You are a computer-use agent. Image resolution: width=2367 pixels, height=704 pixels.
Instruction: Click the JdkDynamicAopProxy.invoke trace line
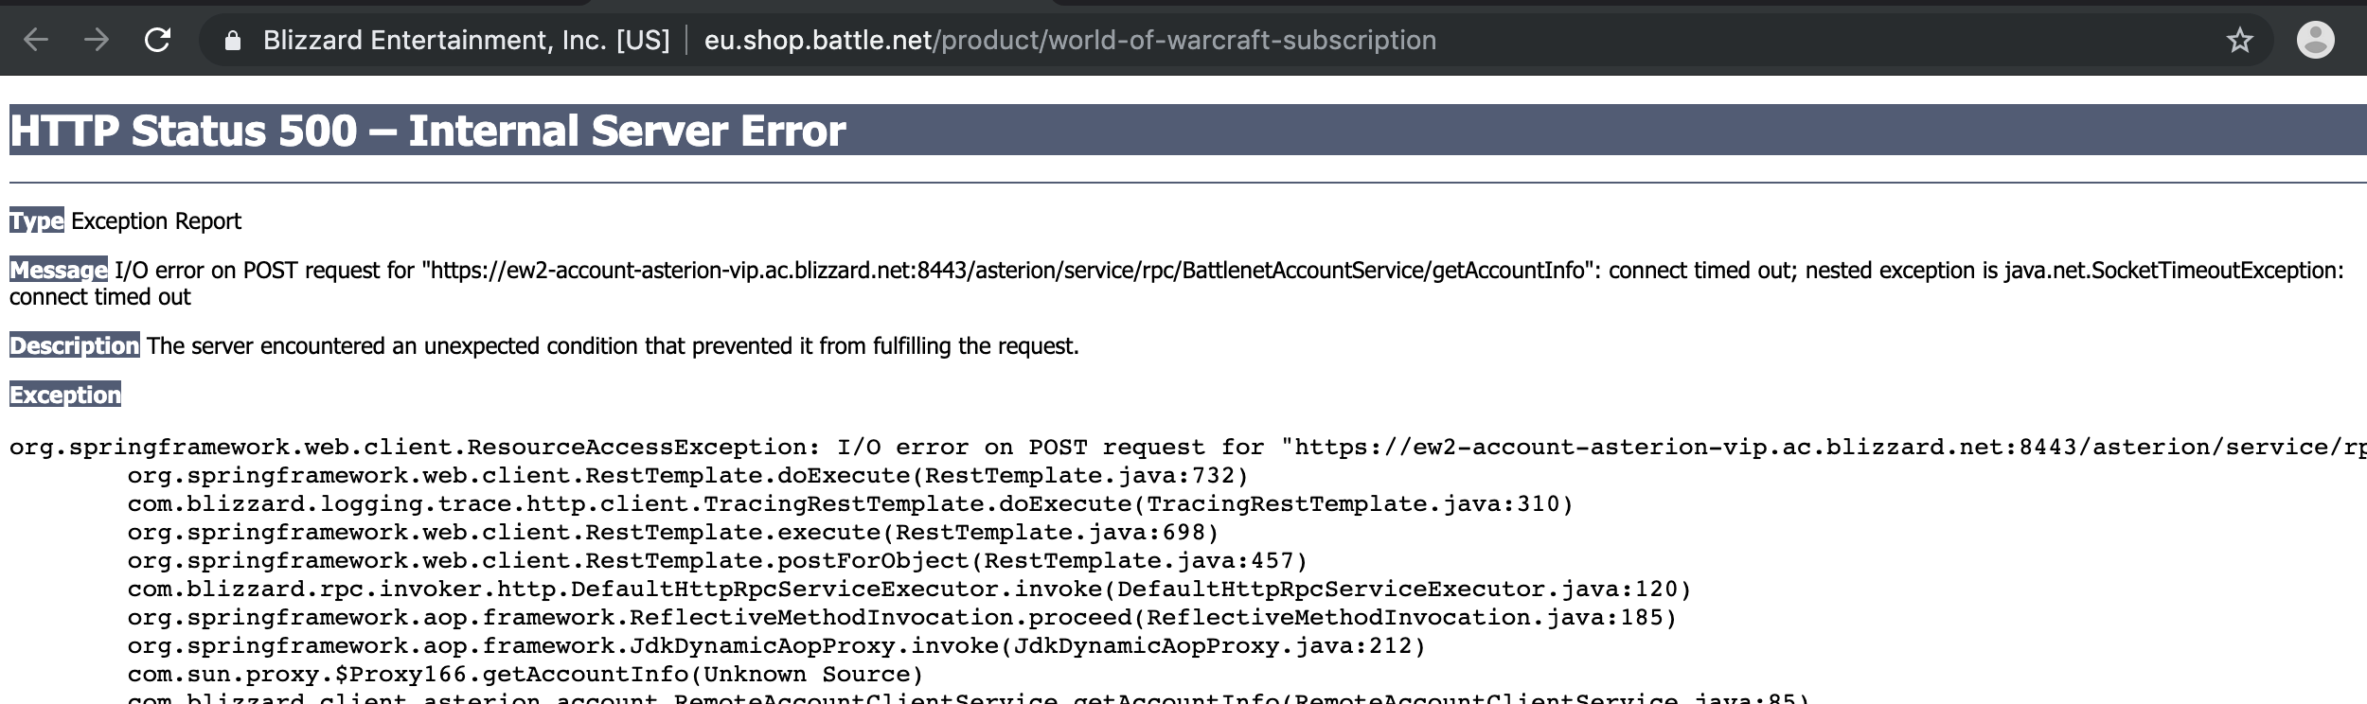coord(776,645)
